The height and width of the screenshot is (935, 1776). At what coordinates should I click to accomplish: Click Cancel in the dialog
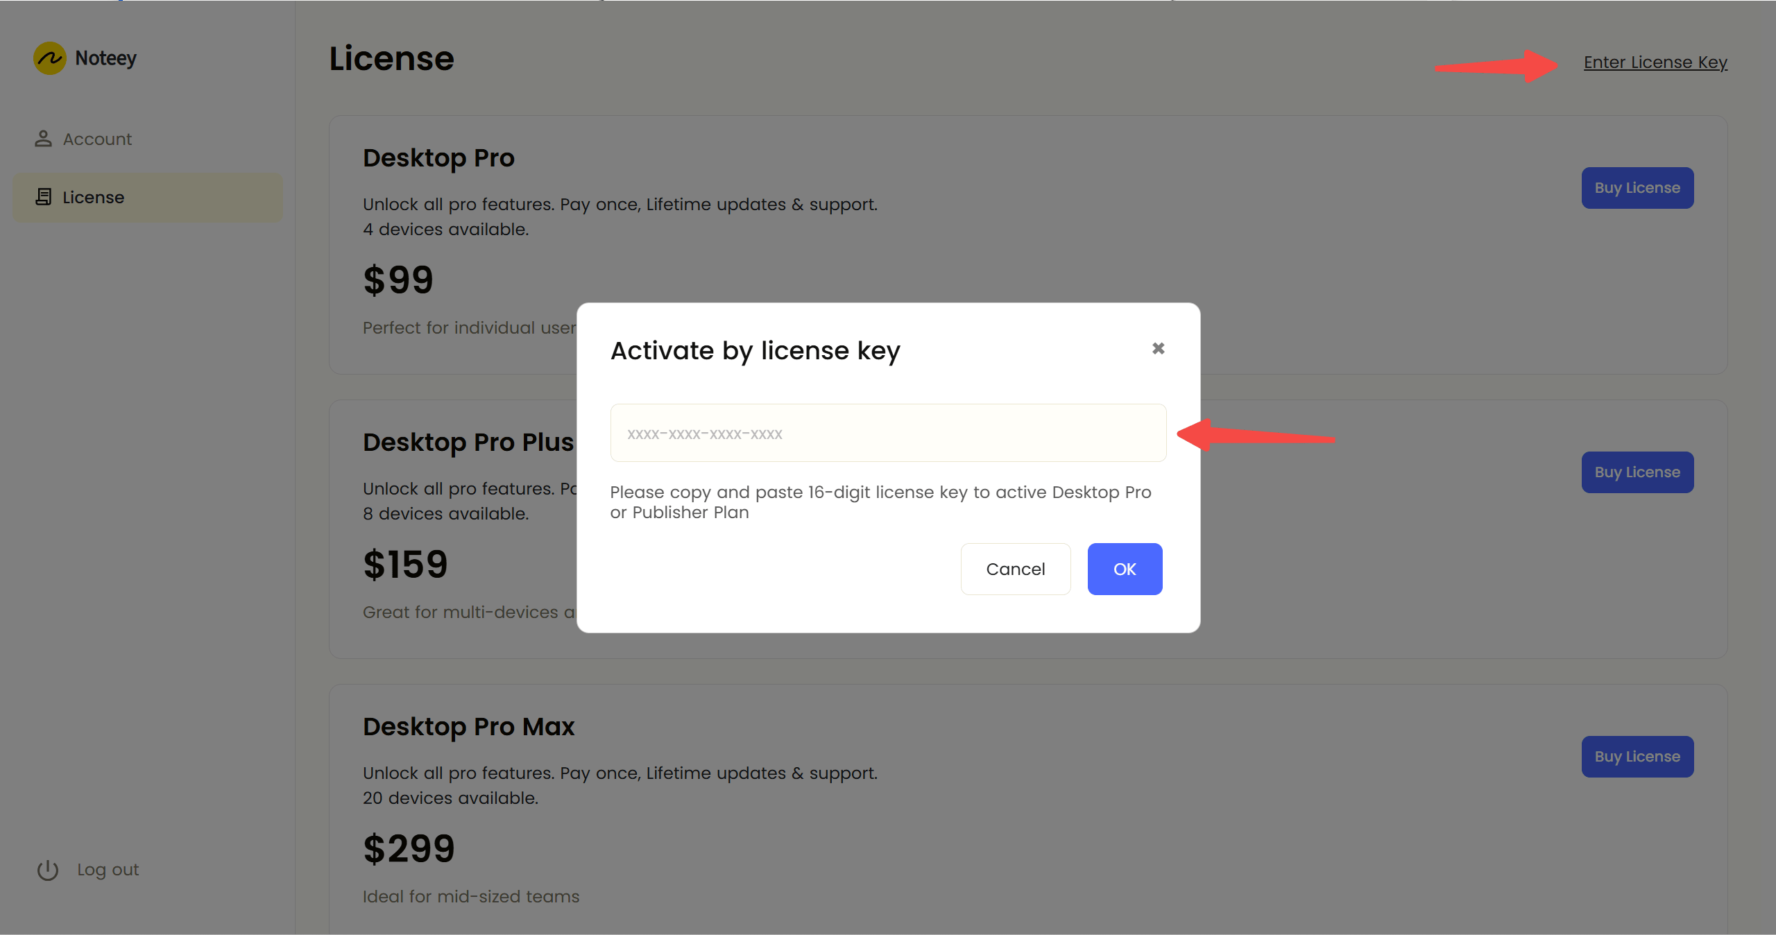[1016, 569]
